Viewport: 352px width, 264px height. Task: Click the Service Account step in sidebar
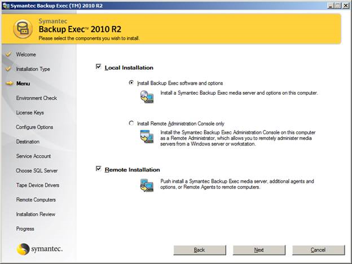[33, 156]
